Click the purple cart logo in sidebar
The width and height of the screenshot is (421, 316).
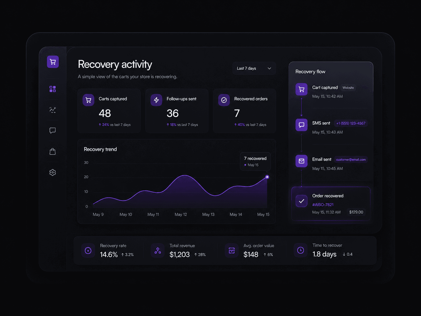[53, 62]
